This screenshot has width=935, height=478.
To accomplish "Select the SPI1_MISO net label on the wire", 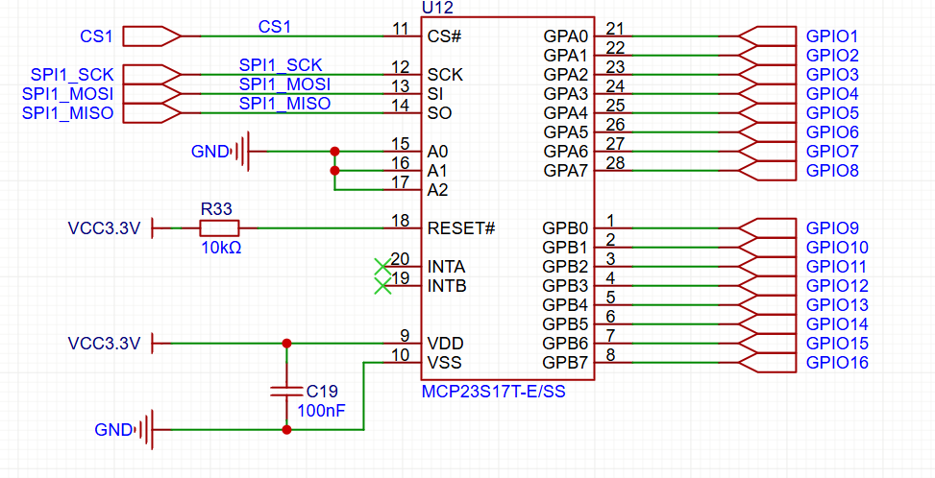I will (285, 103).
